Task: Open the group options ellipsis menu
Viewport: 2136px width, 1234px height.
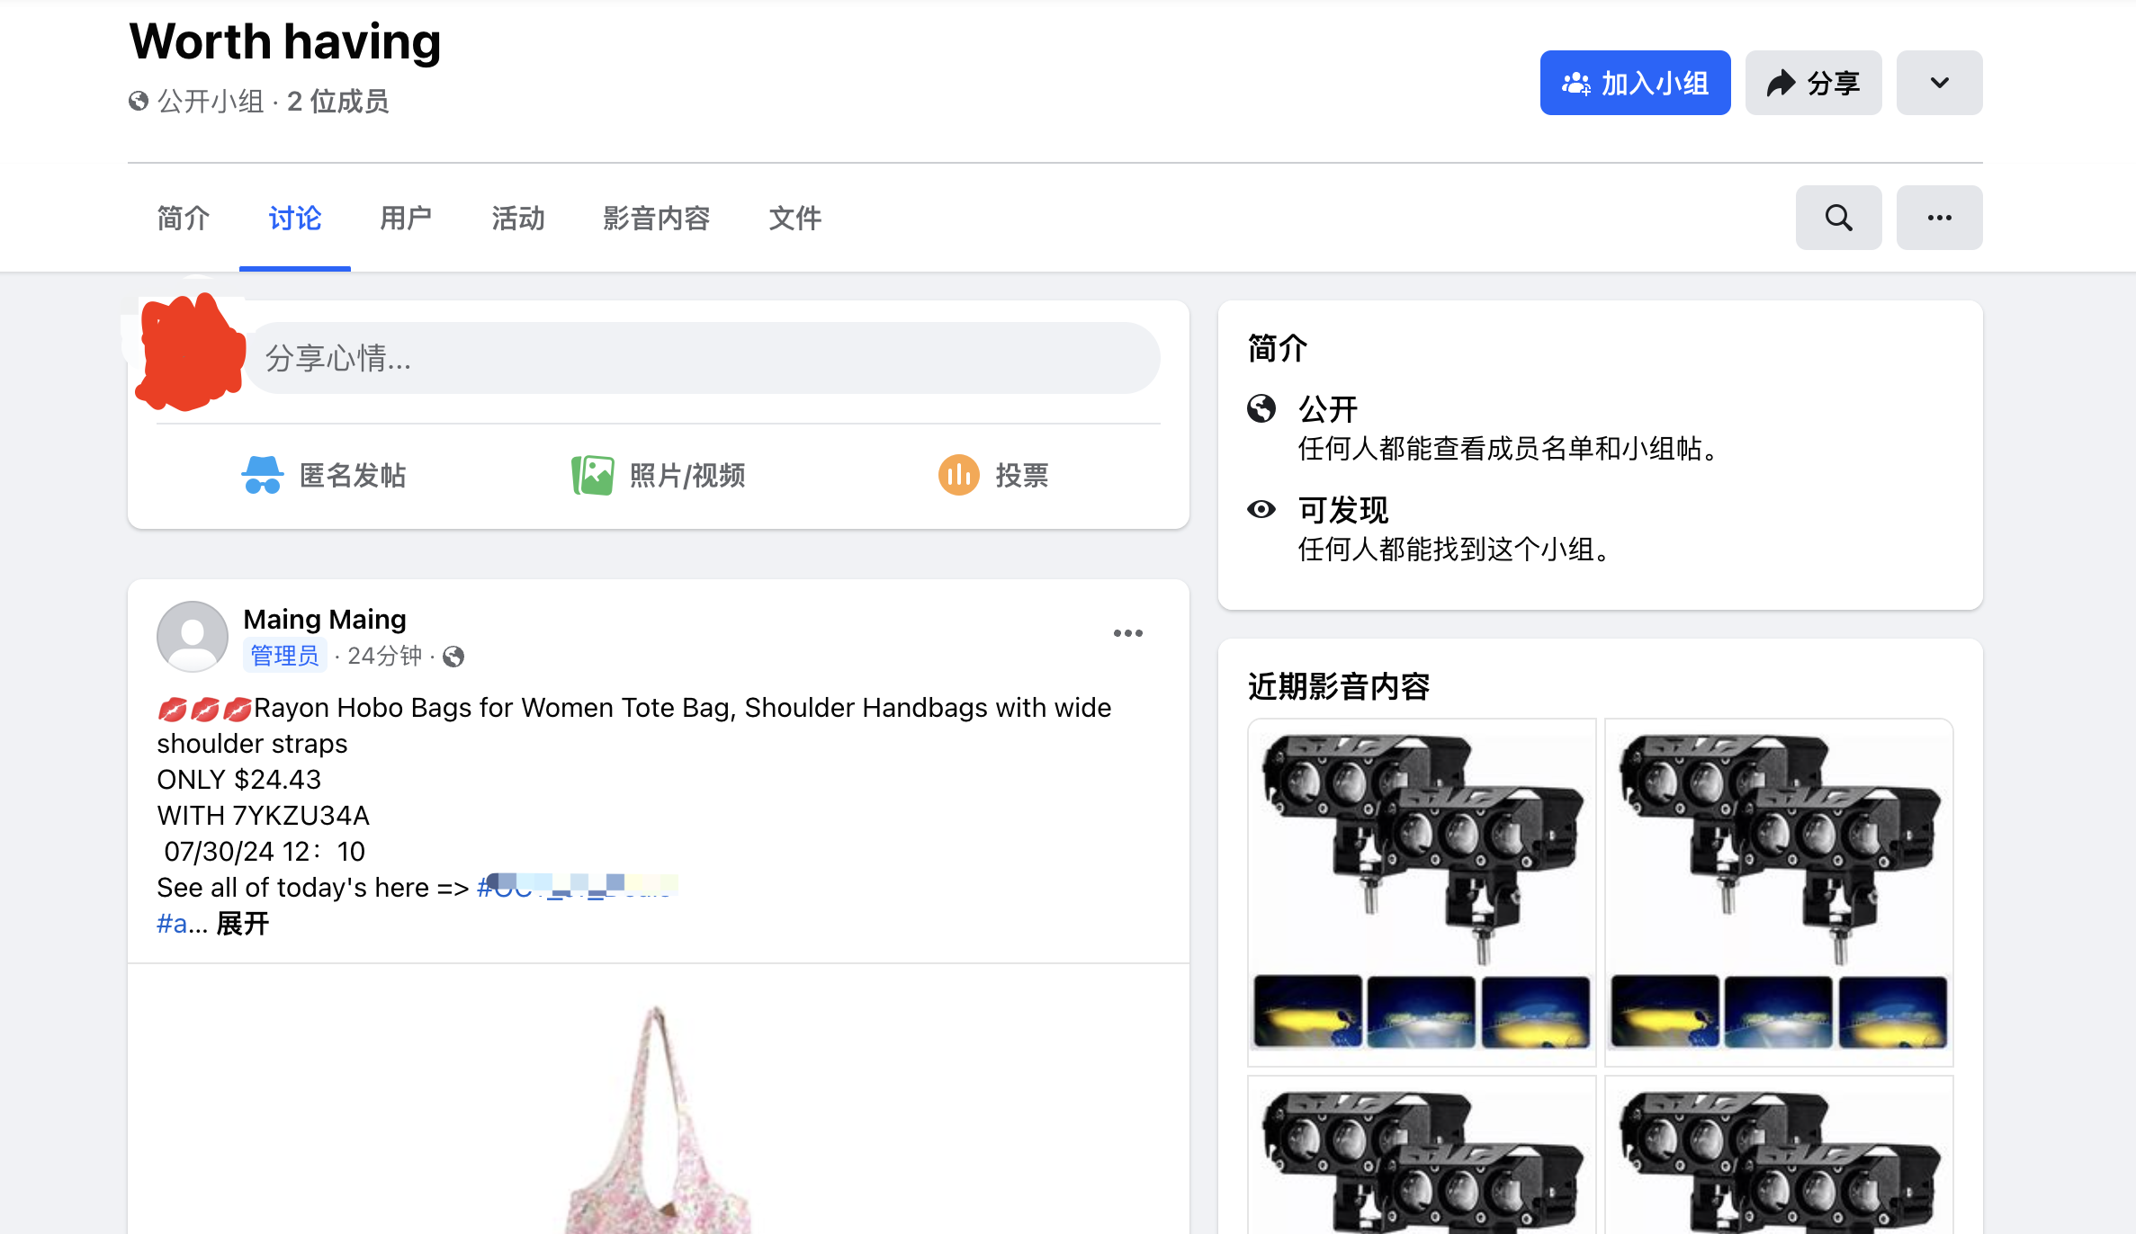Action: (x=1939, y=217)
